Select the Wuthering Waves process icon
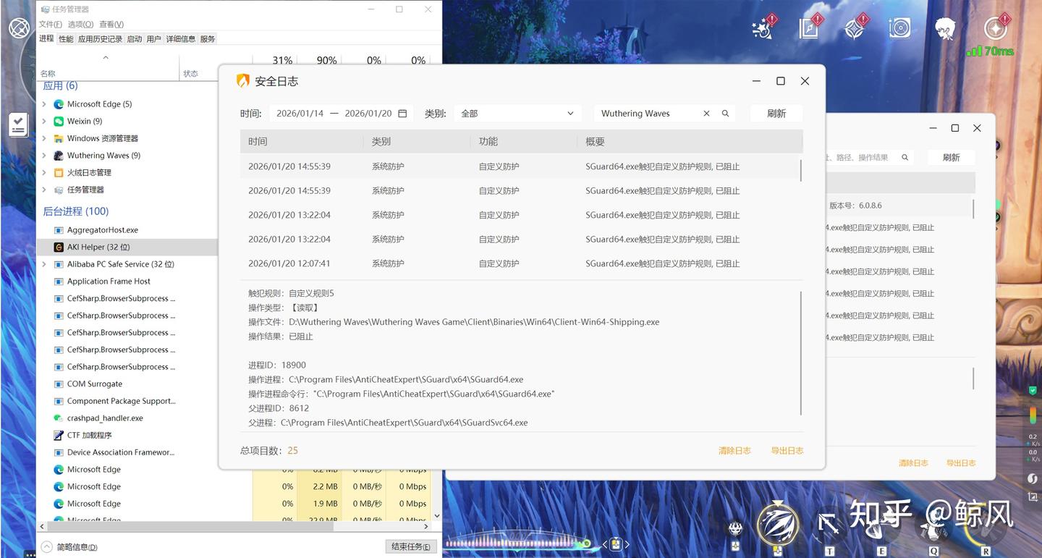The image size is (1042, 558). (59, 156)
